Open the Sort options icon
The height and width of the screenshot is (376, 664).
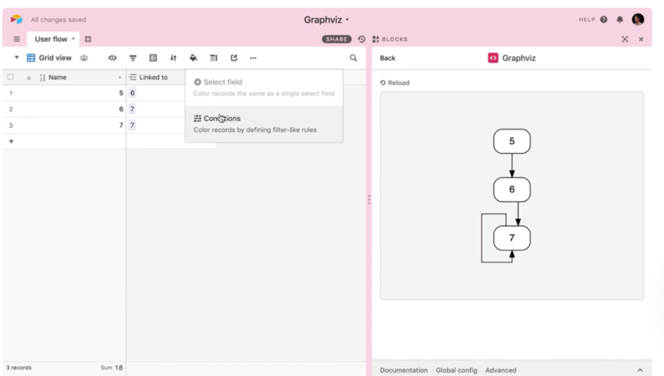click(x=173, y=57)
